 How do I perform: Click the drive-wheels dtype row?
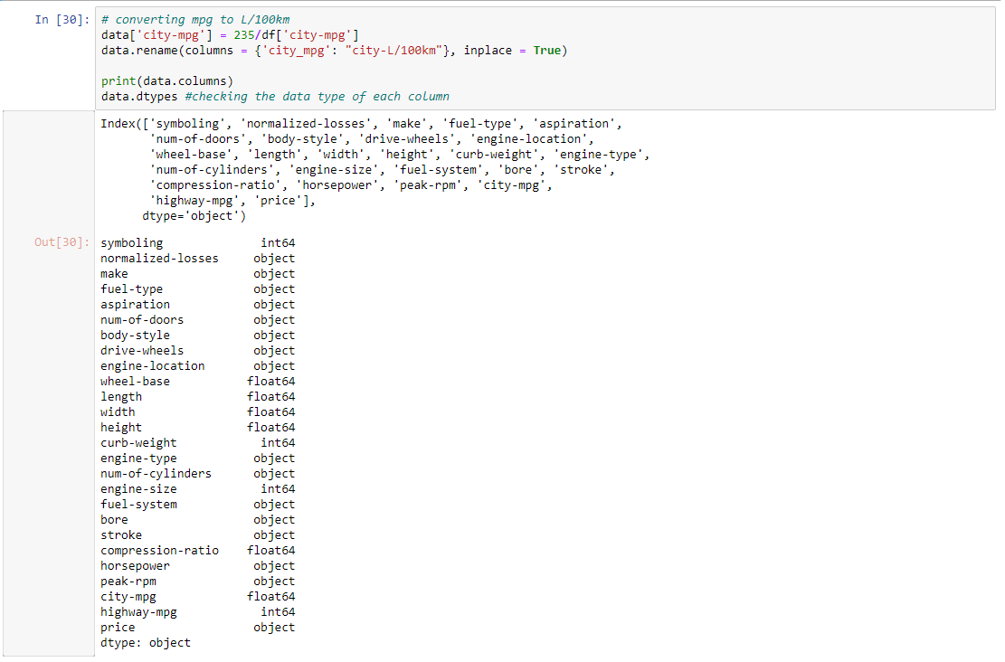[x=197, y=351]
